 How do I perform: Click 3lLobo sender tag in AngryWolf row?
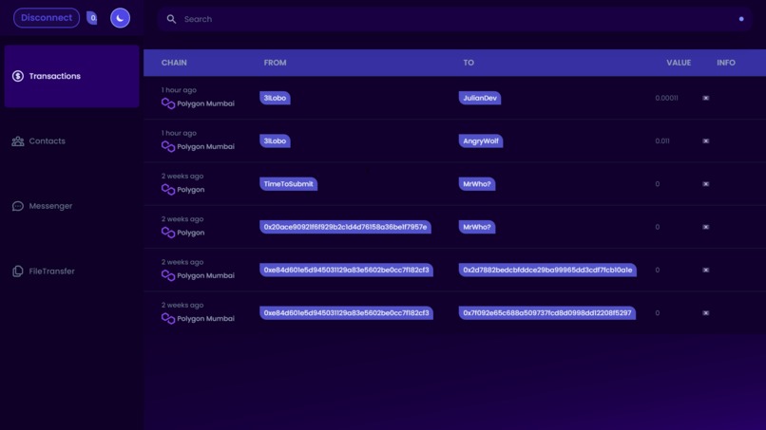pyautogui.click(x=275, y=141)
